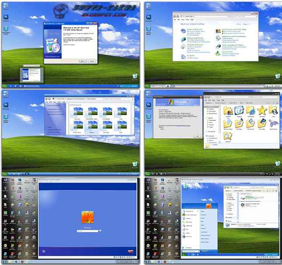Open My Music folder in the user folder window
This screenshot has height=265, width=282.
(x=239, y=124)
